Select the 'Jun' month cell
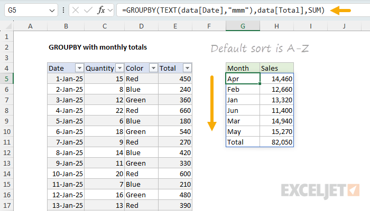This screenshot has height=211, width=370. pyautogui.click(x=243, y=110)
